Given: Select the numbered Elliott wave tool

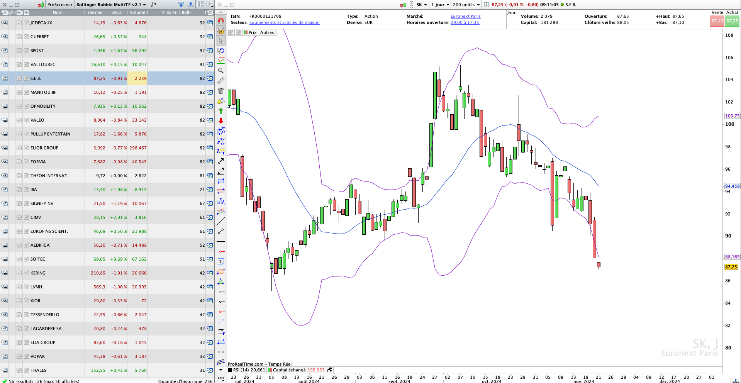Looking at the screenshot, I should [x=221, y=131].
